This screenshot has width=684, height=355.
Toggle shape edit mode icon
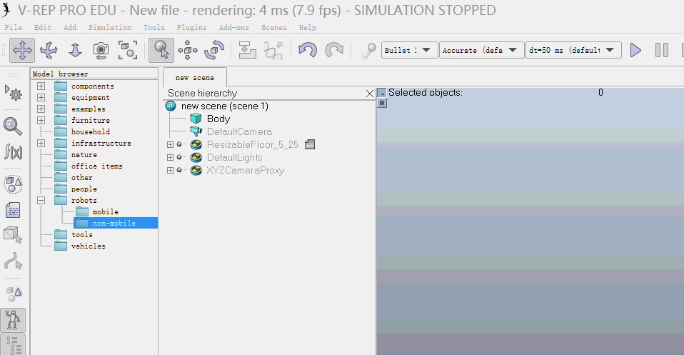[13, 235]
